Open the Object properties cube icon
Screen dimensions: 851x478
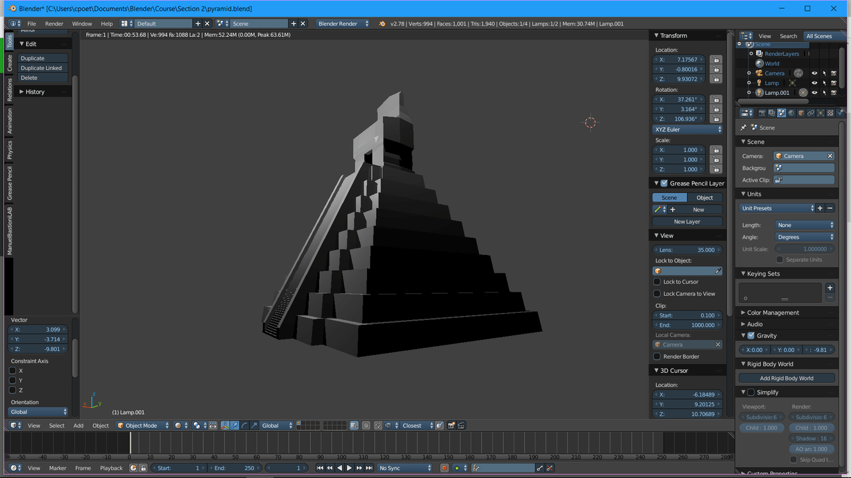point(801,113)
